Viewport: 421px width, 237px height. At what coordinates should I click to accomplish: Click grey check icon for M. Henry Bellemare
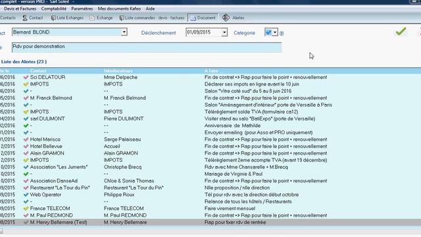pos(26,223)
